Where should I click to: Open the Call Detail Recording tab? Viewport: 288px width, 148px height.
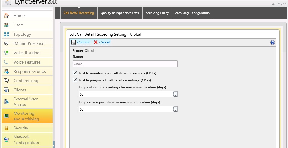(79, 13)
